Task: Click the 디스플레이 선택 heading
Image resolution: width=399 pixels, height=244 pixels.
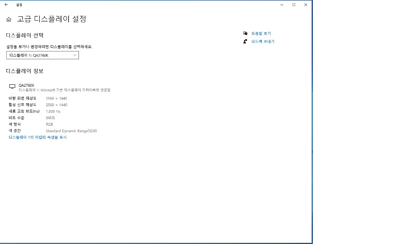Action: pyautogui.click(x=25, y=36)
